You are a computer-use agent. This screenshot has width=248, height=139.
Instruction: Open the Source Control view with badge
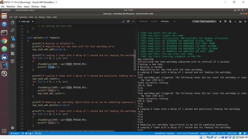click(x=13, y=38)
